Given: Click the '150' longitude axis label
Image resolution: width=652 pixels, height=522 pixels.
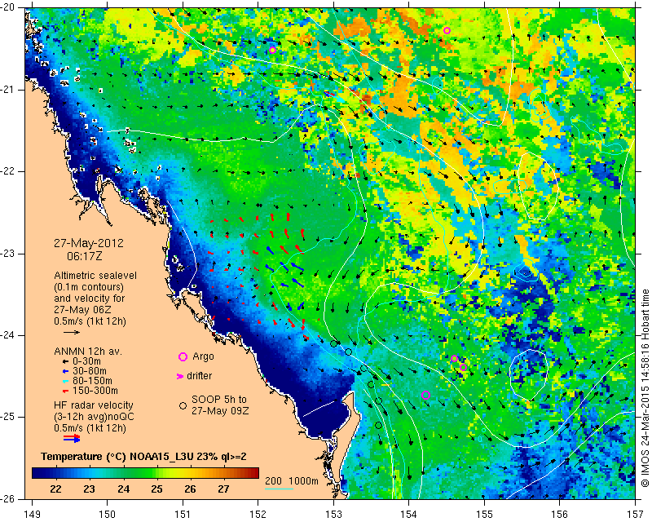Looking at the screenshot, I should pyautogui.click(x=108, y=514).
